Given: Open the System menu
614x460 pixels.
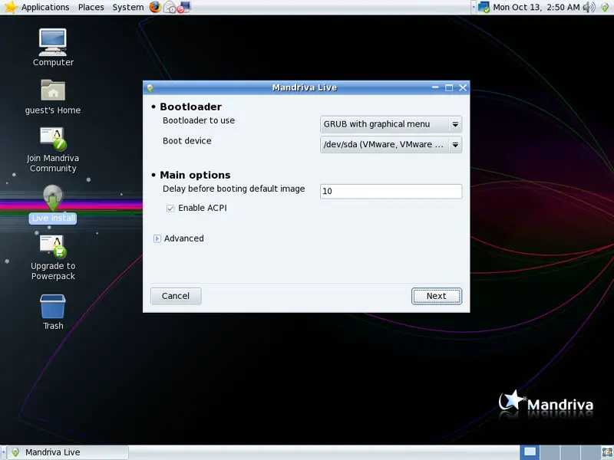Looking at the screenshot, I should pos(128,7).
